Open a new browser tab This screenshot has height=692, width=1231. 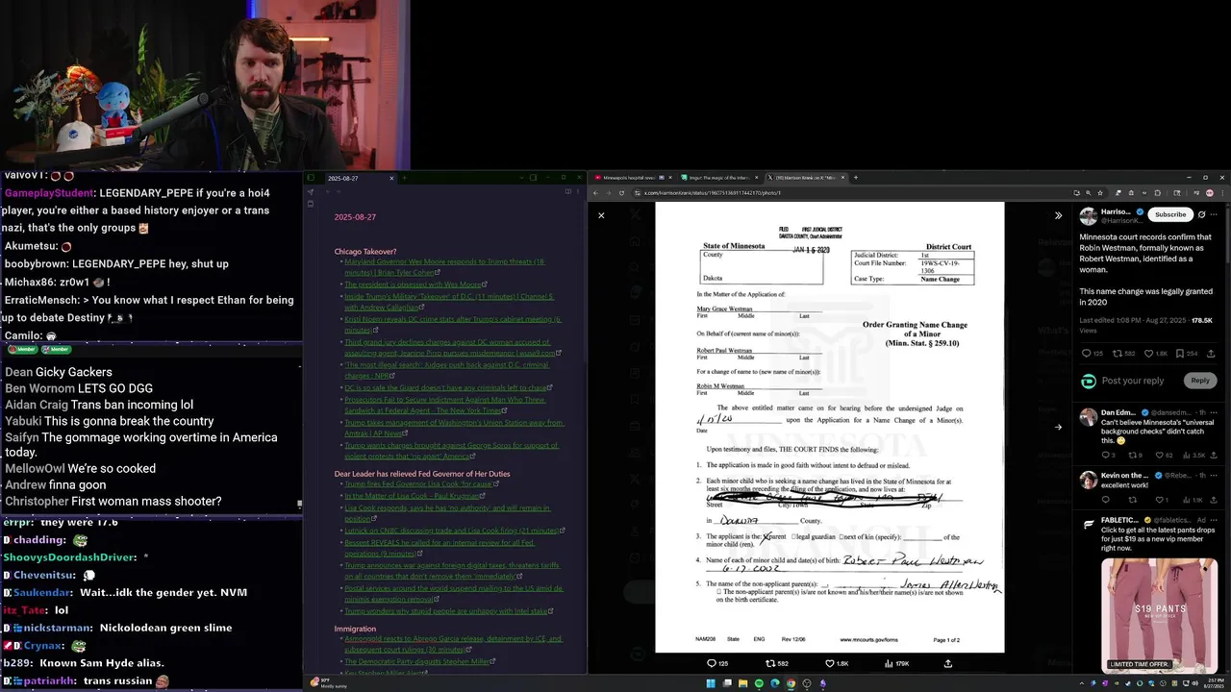click(856, 178)
